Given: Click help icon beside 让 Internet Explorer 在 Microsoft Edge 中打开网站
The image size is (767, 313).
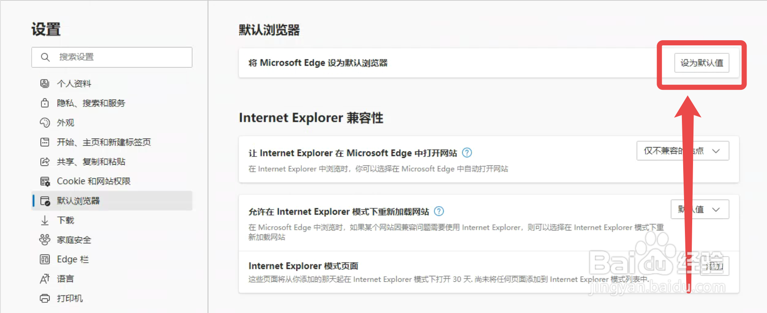Looking at the screenshot, I should (467, 153).
